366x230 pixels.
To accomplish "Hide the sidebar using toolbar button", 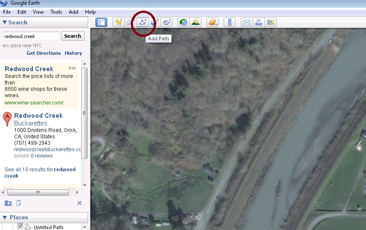I will click(101, 22).
